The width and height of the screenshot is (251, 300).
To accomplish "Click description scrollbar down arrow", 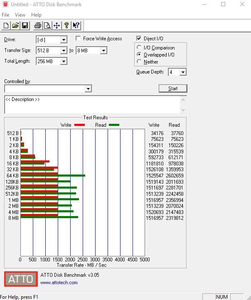I will point(183,110).
